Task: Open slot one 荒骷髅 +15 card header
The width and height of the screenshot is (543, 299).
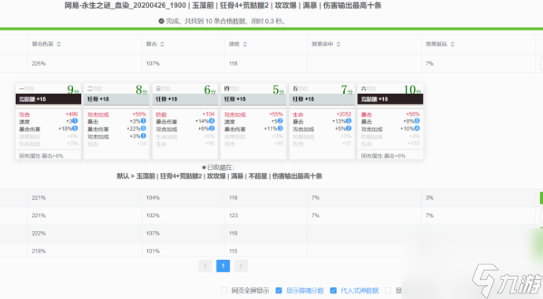Action: coord(48,99)
